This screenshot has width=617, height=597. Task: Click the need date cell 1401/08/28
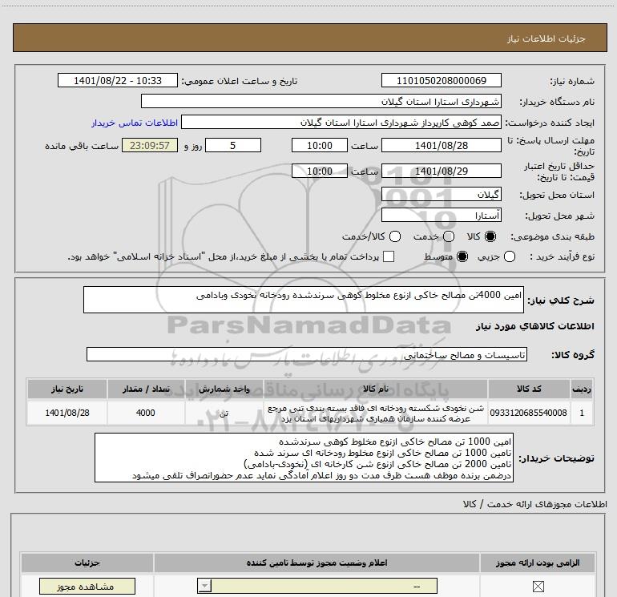(x=67, y=413)
